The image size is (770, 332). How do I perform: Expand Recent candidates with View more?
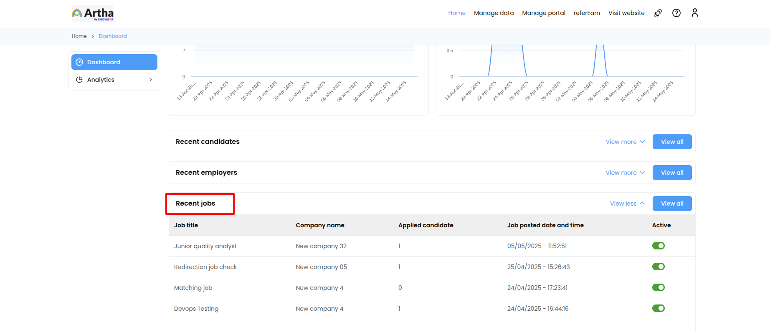pyautogui.click(x=625, y=142)
